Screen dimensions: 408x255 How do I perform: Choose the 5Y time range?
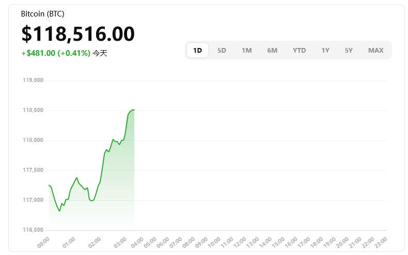349,50
